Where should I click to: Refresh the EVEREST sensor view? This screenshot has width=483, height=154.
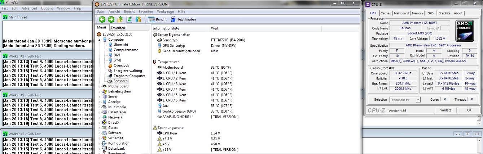(129, 19)
